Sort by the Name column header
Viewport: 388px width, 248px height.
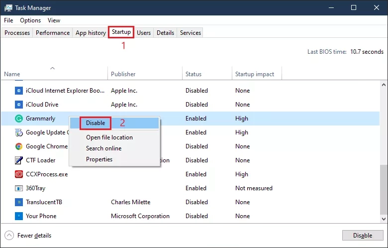coord(54,73)
